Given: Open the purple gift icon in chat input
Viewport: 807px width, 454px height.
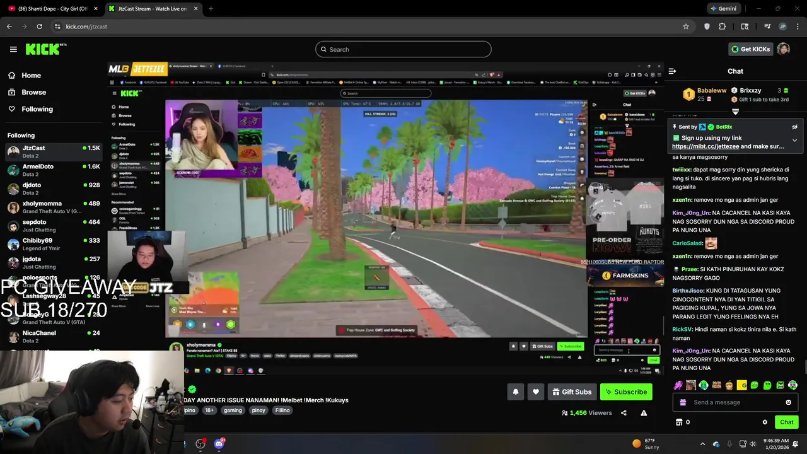Looking at the screenshot, I should tap(683, 402).
